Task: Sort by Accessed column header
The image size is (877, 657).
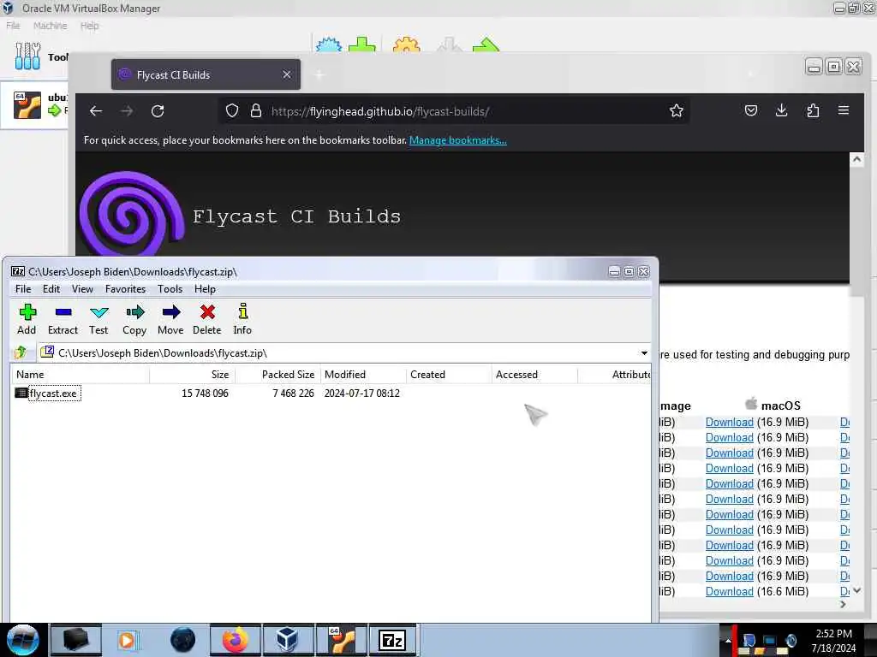Action: click(x=534, y=375)
